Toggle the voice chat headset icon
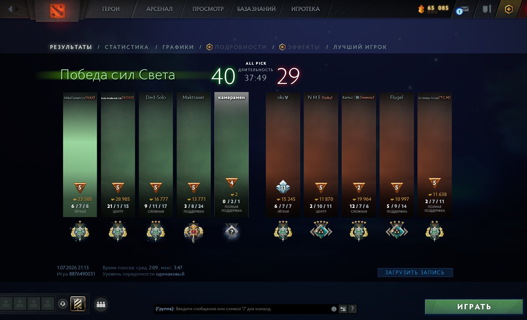This screenshot has height=320, width=527. [63, 304]
